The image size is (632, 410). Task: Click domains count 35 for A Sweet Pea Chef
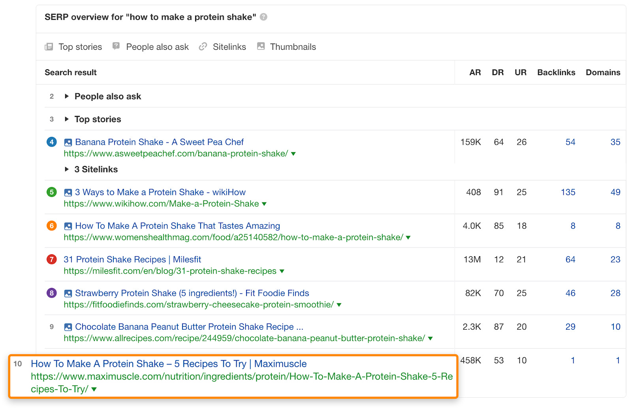[x=615, y=142]
